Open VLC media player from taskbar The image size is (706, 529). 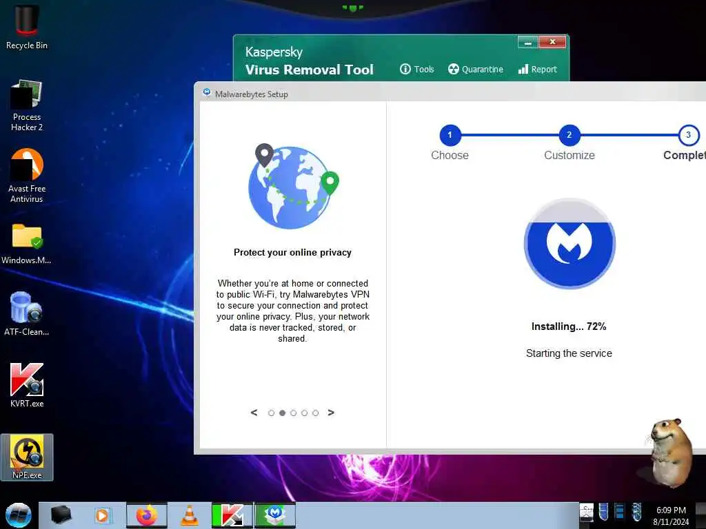pos(190,515)
